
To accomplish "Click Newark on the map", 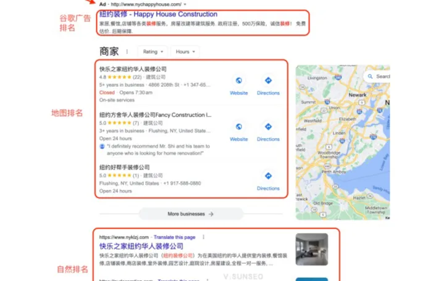I will [x=358, y=95].
